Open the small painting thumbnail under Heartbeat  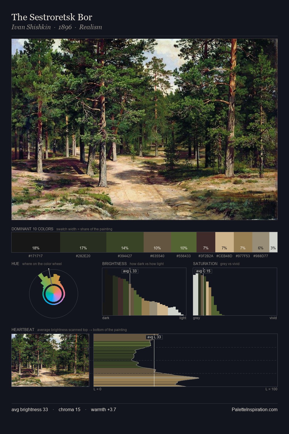(50, 360)
